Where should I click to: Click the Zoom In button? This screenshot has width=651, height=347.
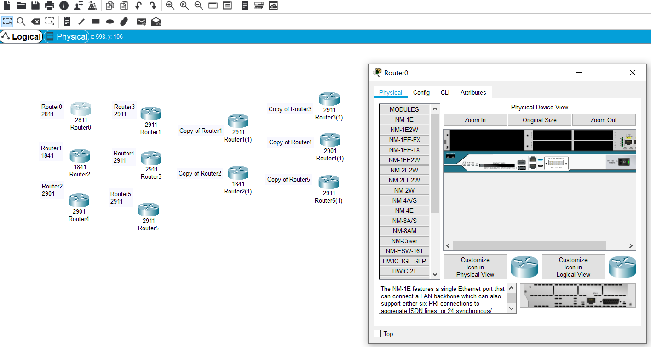(475, 120)
